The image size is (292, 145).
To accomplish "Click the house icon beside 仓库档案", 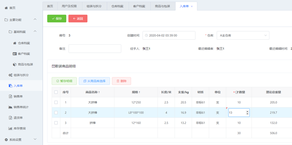I will tap(15, 43).
